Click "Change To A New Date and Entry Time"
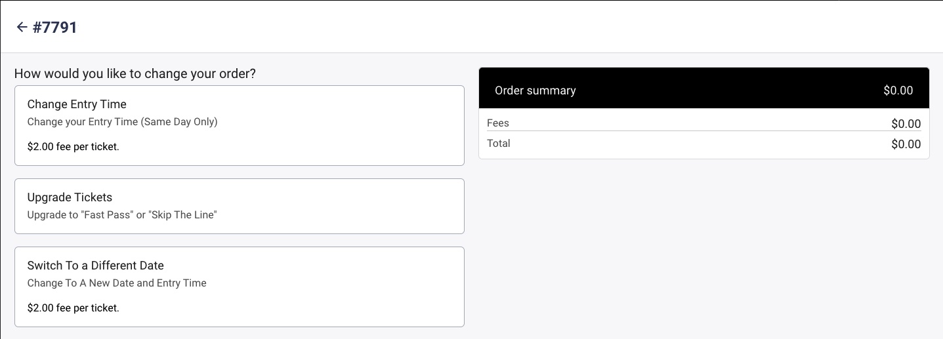This screenshot has height=339, width=943. pyautogui.click(x=117, y=283)
